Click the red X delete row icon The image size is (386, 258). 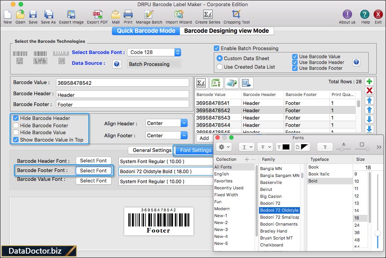(x=369, y=91)
